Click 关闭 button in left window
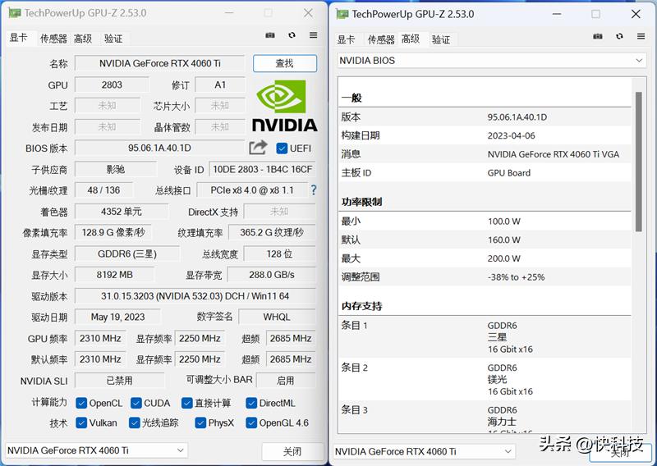This screenshot has width=657, height=466. click(292, 451)
